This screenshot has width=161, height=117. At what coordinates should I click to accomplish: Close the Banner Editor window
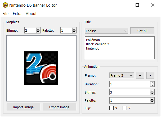153,5
